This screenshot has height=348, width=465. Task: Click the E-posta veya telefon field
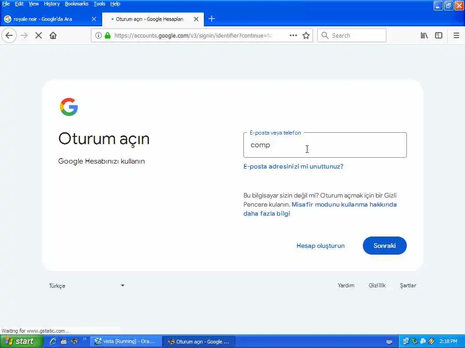(325, 145)
